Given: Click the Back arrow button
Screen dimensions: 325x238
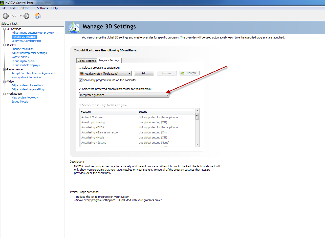Looking at the screenshot, I should tap(6, 16).
